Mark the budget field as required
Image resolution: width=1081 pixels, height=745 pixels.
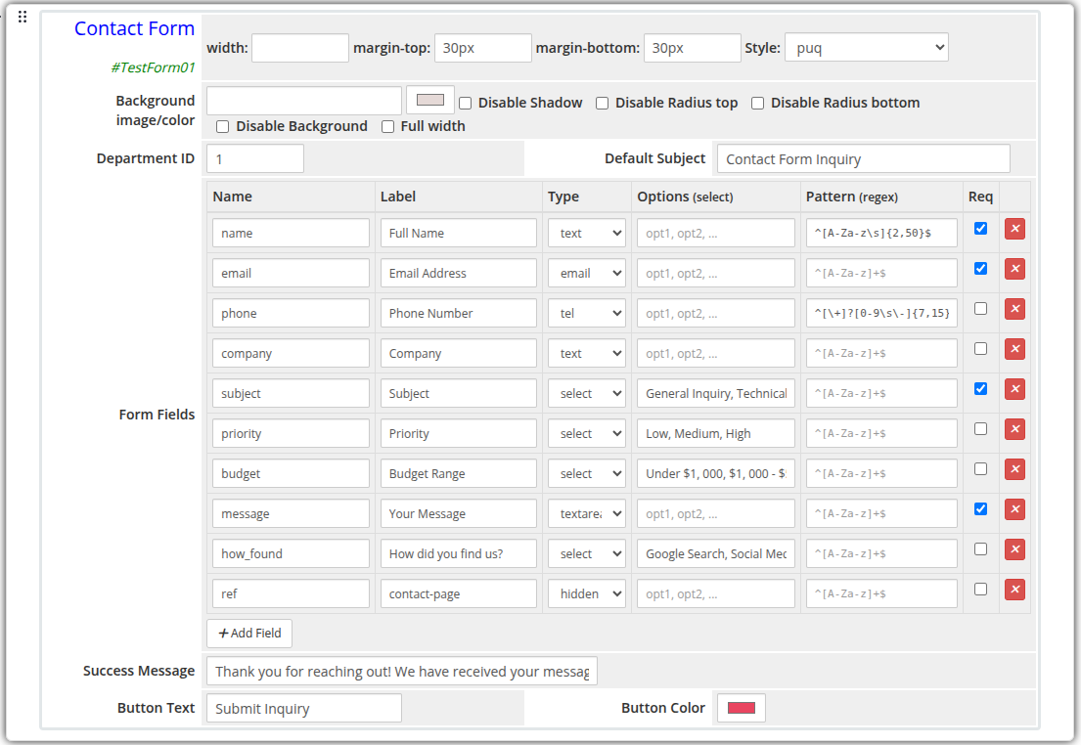pyautogui.click(x=980, y=468)
